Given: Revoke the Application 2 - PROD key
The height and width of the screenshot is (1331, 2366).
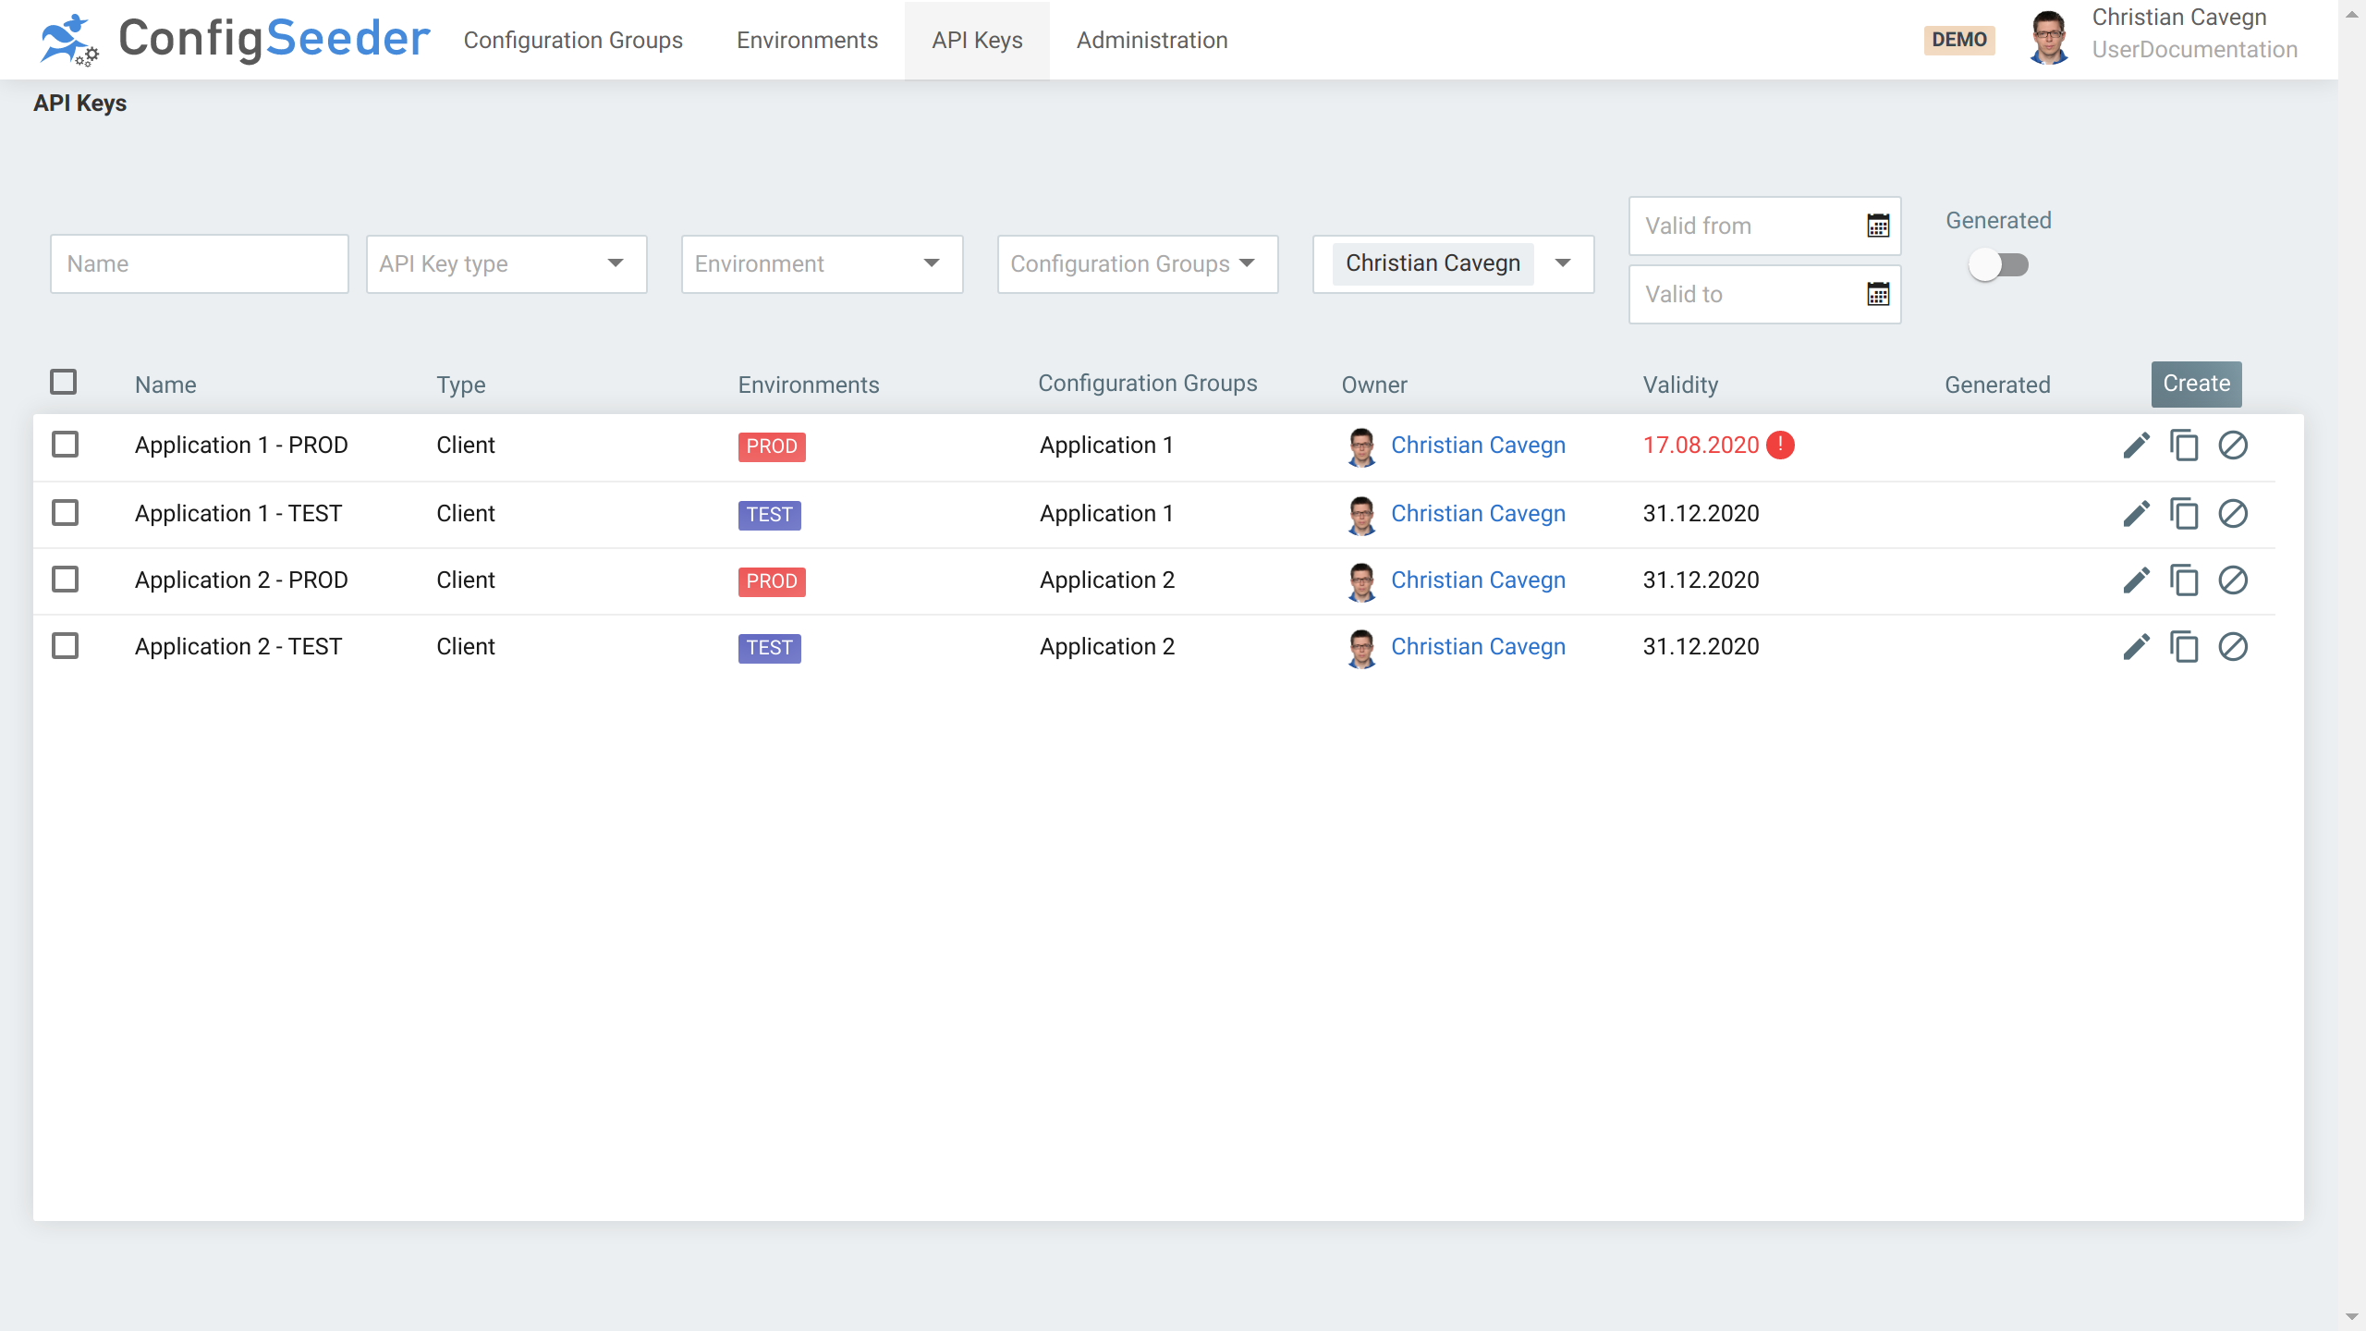Looking at the screenshot, I should [2233, 580].
